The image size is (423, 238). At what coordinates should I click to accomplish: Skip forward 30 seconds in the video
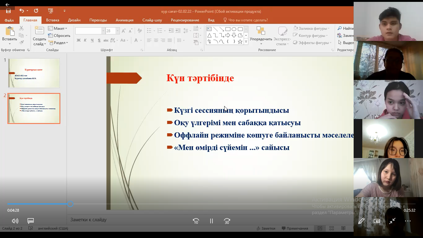click(x=227, y=221)
